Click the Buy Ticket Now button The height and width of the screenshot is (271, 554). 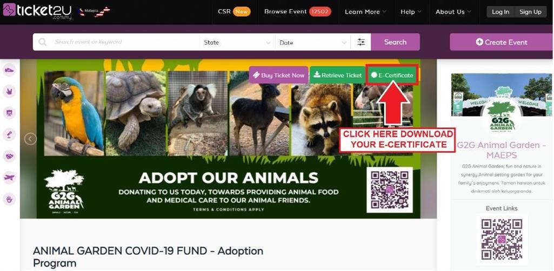coord(278,75)
